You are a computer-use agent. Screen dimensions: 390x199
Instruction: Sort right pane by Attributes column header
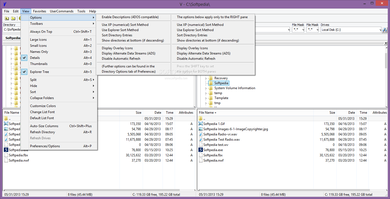pos(379,113)
